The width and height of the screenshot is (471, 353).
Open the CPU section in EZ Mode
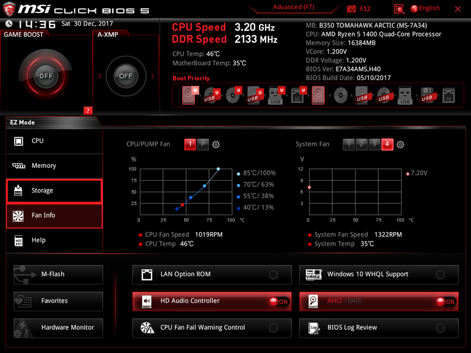tap(55, 141)
